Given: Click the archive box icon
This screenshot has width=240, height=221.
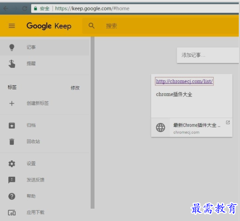Looking at the screenshot, I should 12,125.
